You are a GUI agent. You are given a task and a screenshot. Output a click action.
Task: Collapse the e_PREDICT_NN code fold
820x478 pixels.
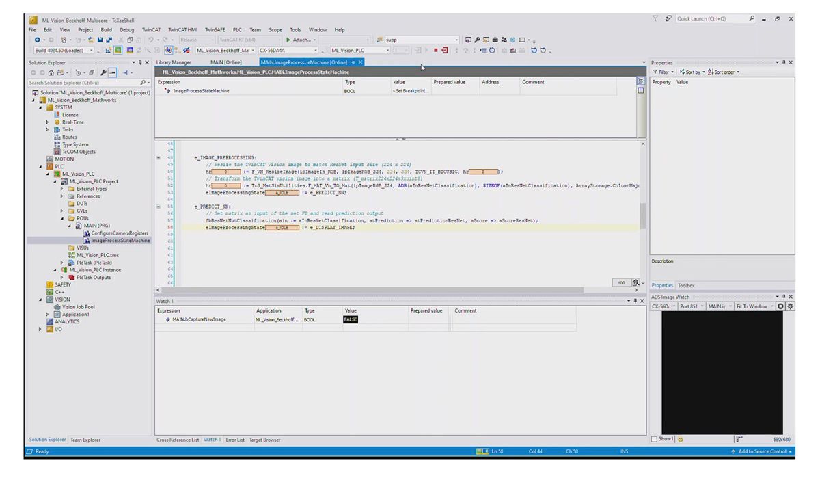pos(159,206)
